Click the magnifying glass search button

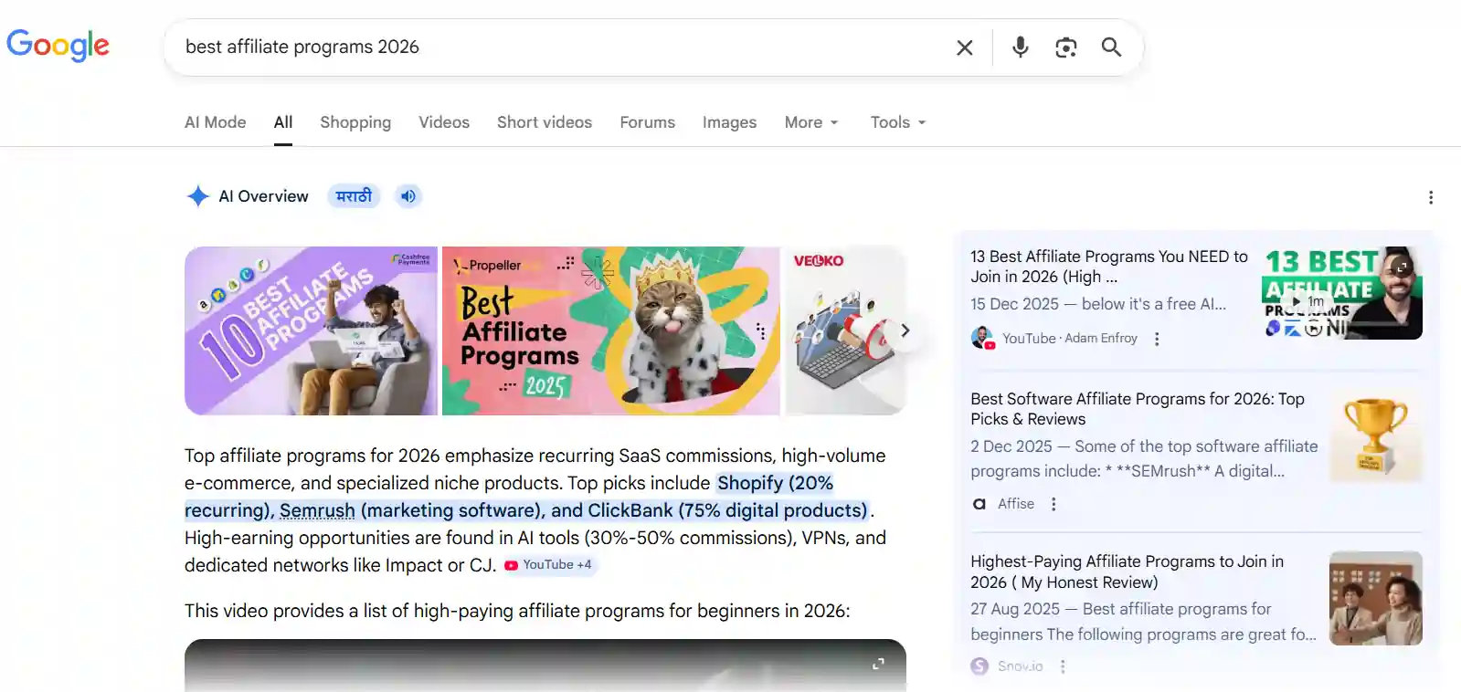1111,47
